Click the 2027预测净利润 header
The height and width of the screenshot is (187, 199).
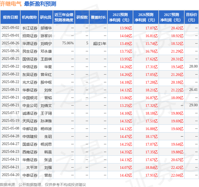click(x=171, y=17)
